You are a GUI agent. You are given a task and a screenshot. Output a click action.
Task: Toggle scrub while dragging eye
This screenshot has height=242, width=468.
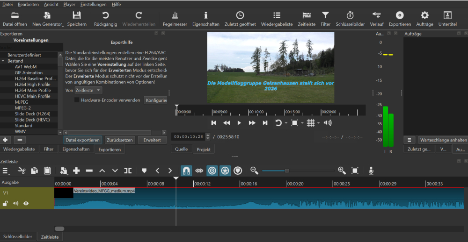[199, 171]
